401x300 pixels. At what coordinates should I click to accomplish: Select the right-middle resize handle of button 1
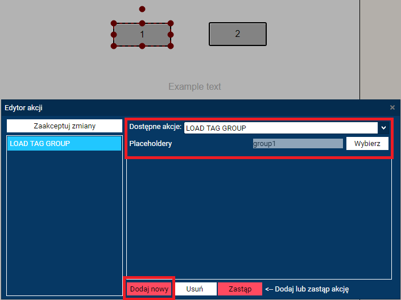(171, 35)
